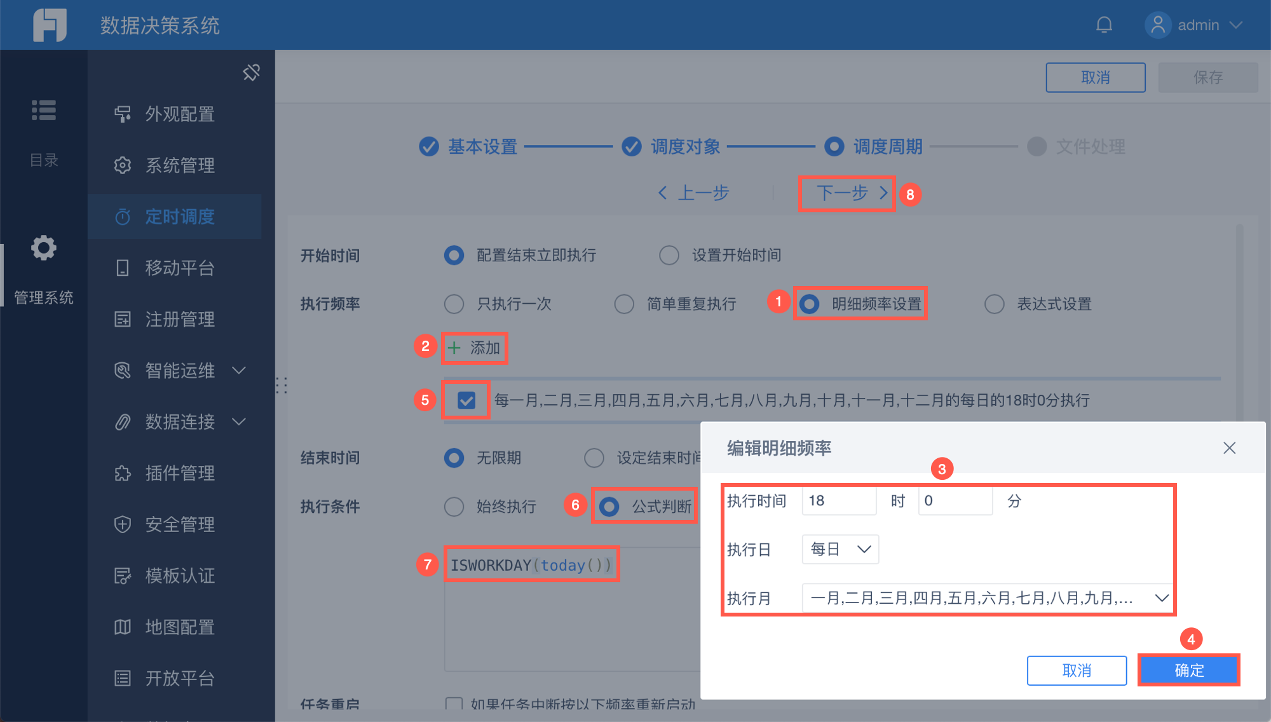Click the 外观配置 paint roller icon
This screenshot has width=1271, height=722.
click(123, 114)
